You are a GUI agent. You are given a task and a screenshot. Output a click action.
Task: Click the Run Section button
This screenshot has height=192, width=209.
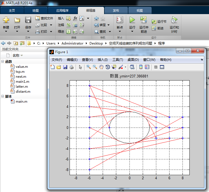159,22
